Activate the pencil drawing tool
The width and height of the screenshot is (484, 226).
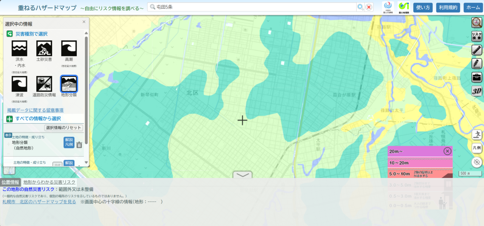pos(477,63)
